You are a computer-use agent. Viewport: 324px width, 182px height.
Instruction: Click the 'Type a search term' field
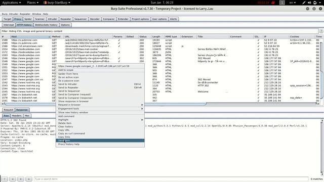click(x=171, y=179)
